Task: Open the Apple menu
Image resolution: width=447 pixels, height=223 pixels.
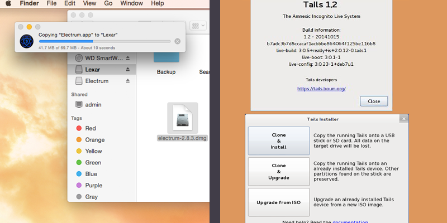Action: pyautogui.click(x=8, y=3)
